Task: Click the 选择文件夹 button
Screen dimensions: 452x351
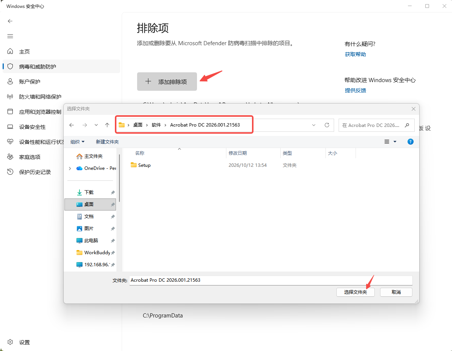Action: tap(356, 292)
